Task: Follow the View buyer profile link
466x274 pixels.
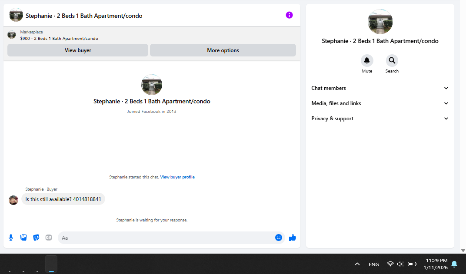Action: [x=177, y=177]
